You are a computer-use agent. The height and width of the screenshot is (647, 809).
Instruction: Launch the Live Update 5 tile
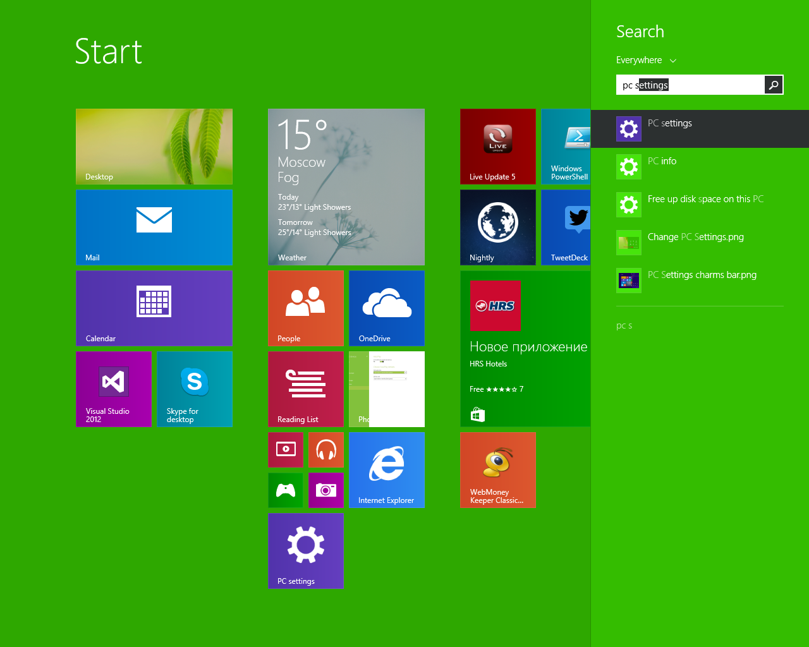coord(498,147)
